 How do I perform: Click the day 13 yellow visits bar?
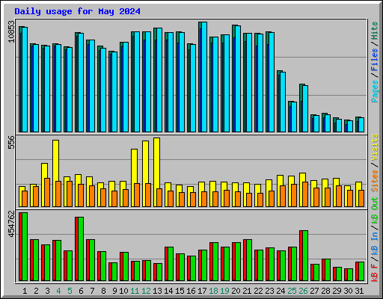pyautogui.click(x=157, y=172)
